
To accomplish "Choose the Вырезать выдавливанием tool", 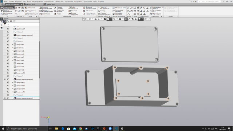I will (46, 11).
